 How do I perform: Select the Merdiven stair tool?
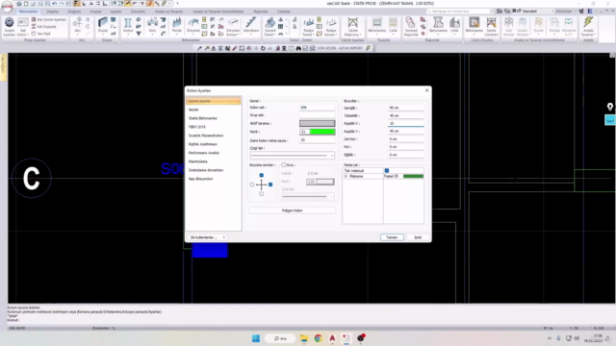pyautogui.click(x=251, y=26)
